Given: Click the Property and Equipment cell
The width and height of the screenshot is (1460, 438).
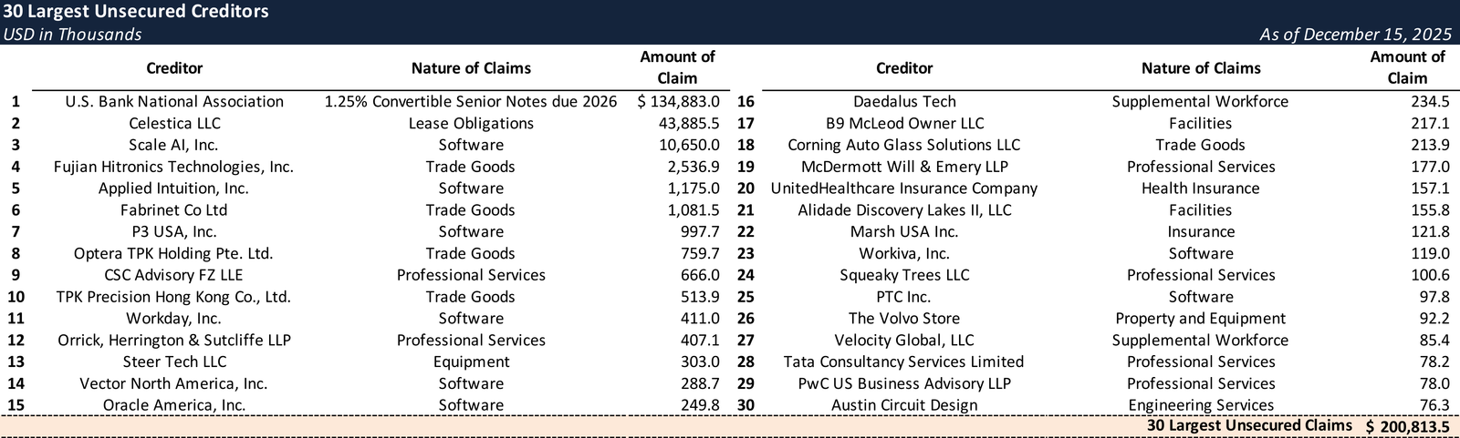Looking at the screenshot, I should (x=1200, y=319).
